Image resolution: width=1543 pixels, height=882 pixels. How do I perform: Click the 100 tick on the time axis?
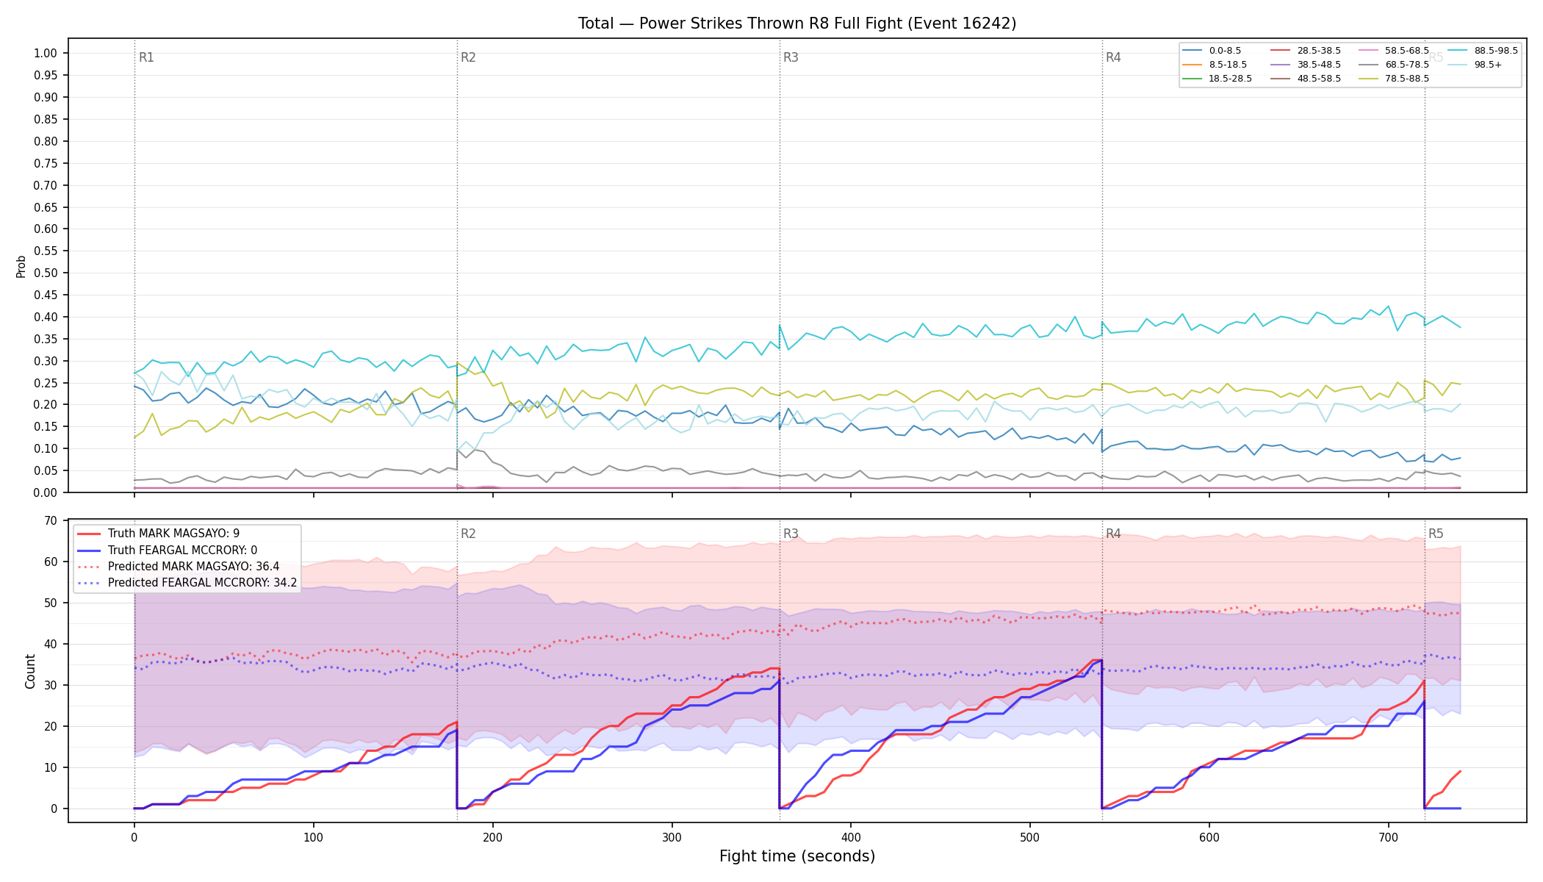[313, 837]
